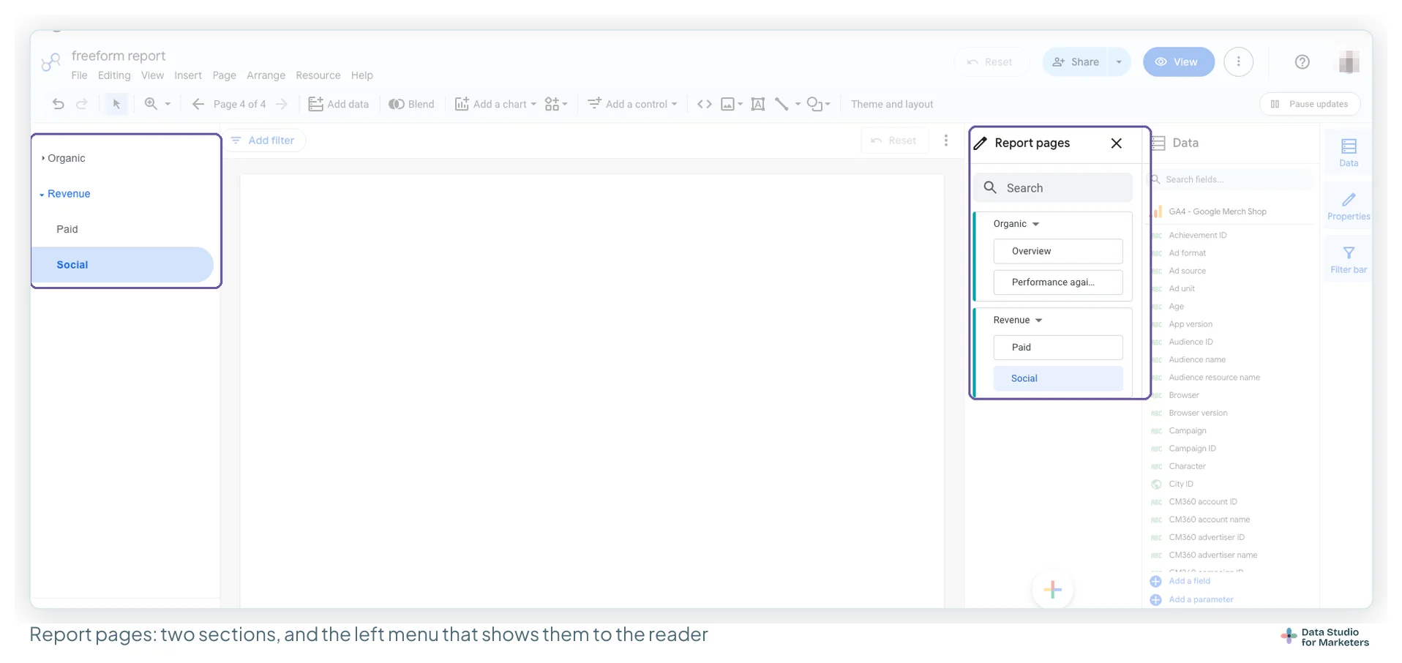Open canvas filter bar three-dot menu
This screenshot has width=1402, height=663.
tap(946, 141)
